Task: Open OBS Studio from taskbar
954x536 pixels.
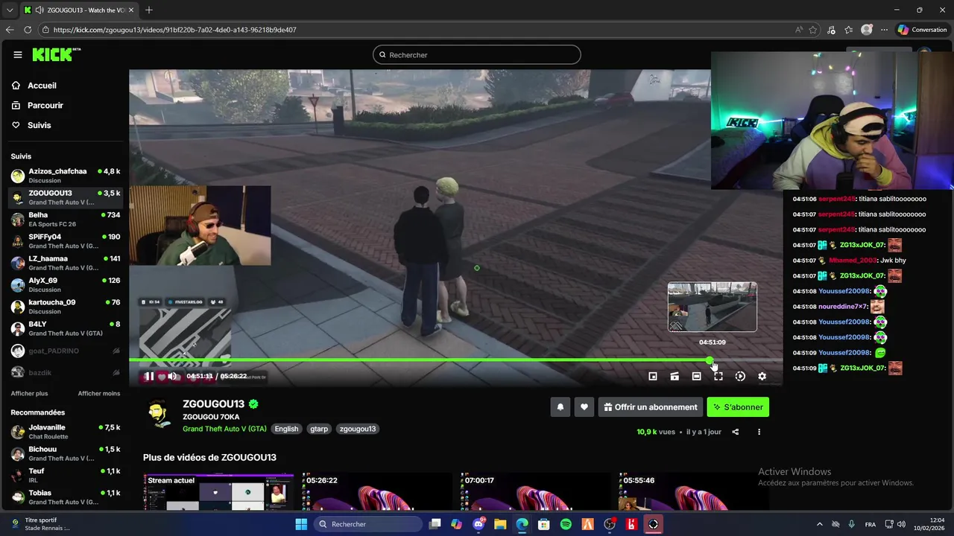Action: pos(610,524)
